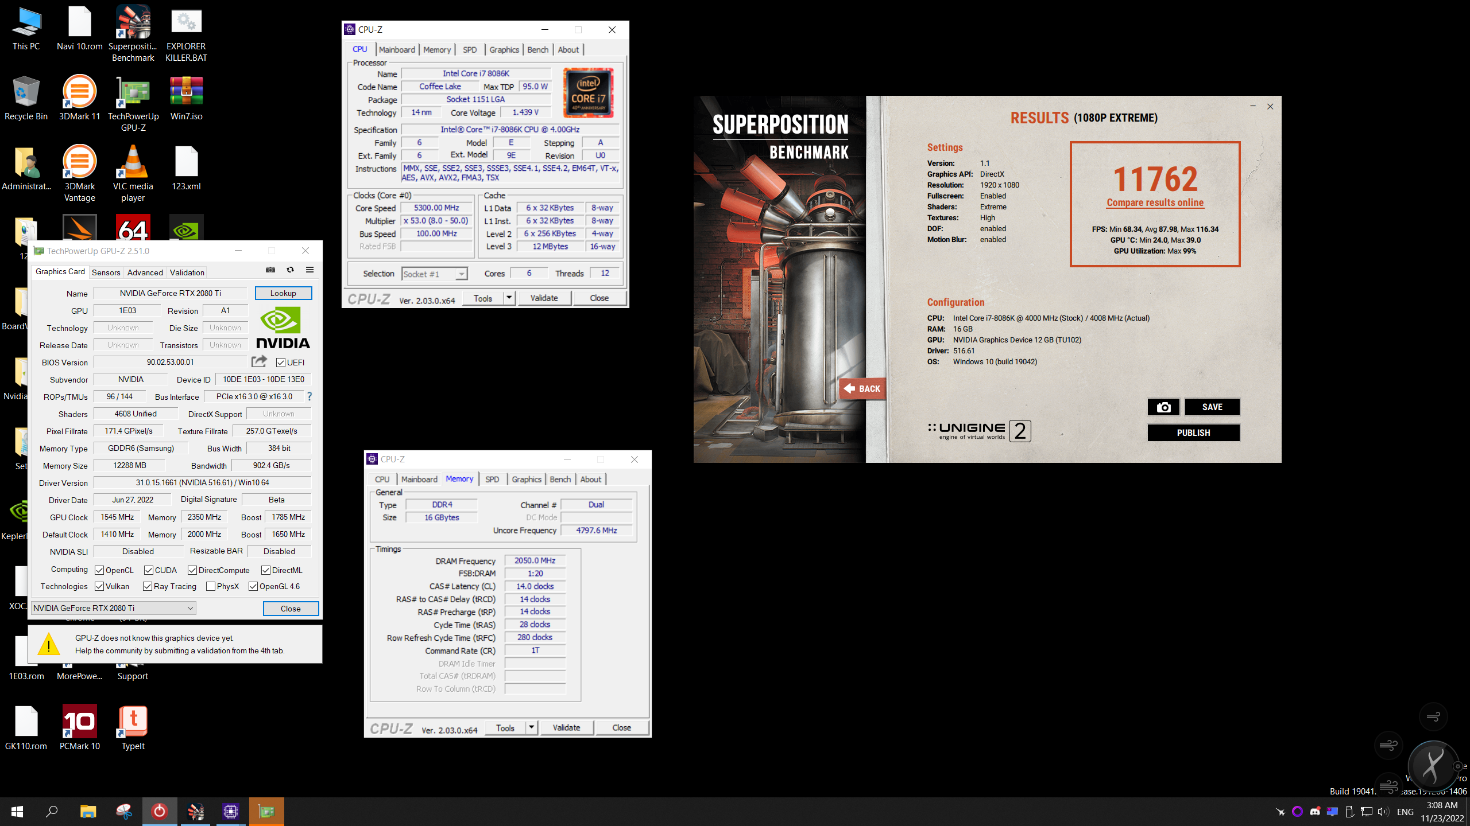Image resolution: width=1470 pixels, height=826 pixels.
Task: Open the TypeIt shortcut
Action: point(133,728)
